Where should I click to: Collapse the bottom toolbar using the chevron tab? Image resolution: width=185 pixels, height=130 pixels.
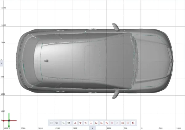tap(92, 128)
